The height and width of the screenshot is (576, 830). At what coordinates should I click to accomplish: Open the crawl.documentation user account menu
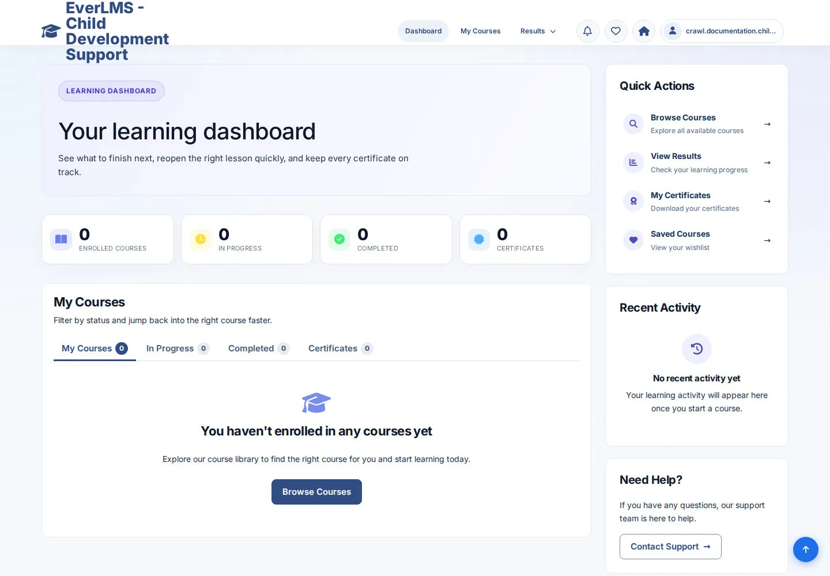pyautogui.click(x=722, y=31)
